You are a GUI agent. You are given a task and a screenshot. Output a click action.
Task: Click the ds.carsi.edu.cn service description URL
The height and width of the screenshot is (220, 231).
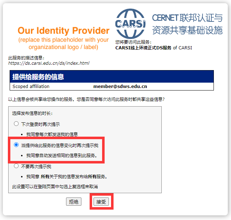[x=49, y=63]
